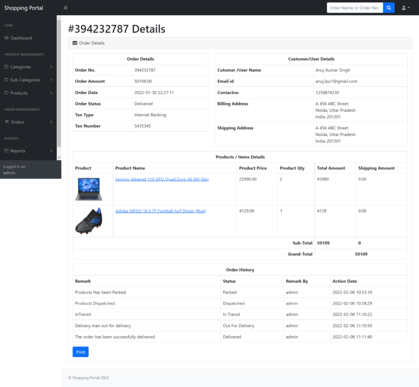Toggle the sidebar hamburger menu icon
419x387 pixels.
pos(65,8)
